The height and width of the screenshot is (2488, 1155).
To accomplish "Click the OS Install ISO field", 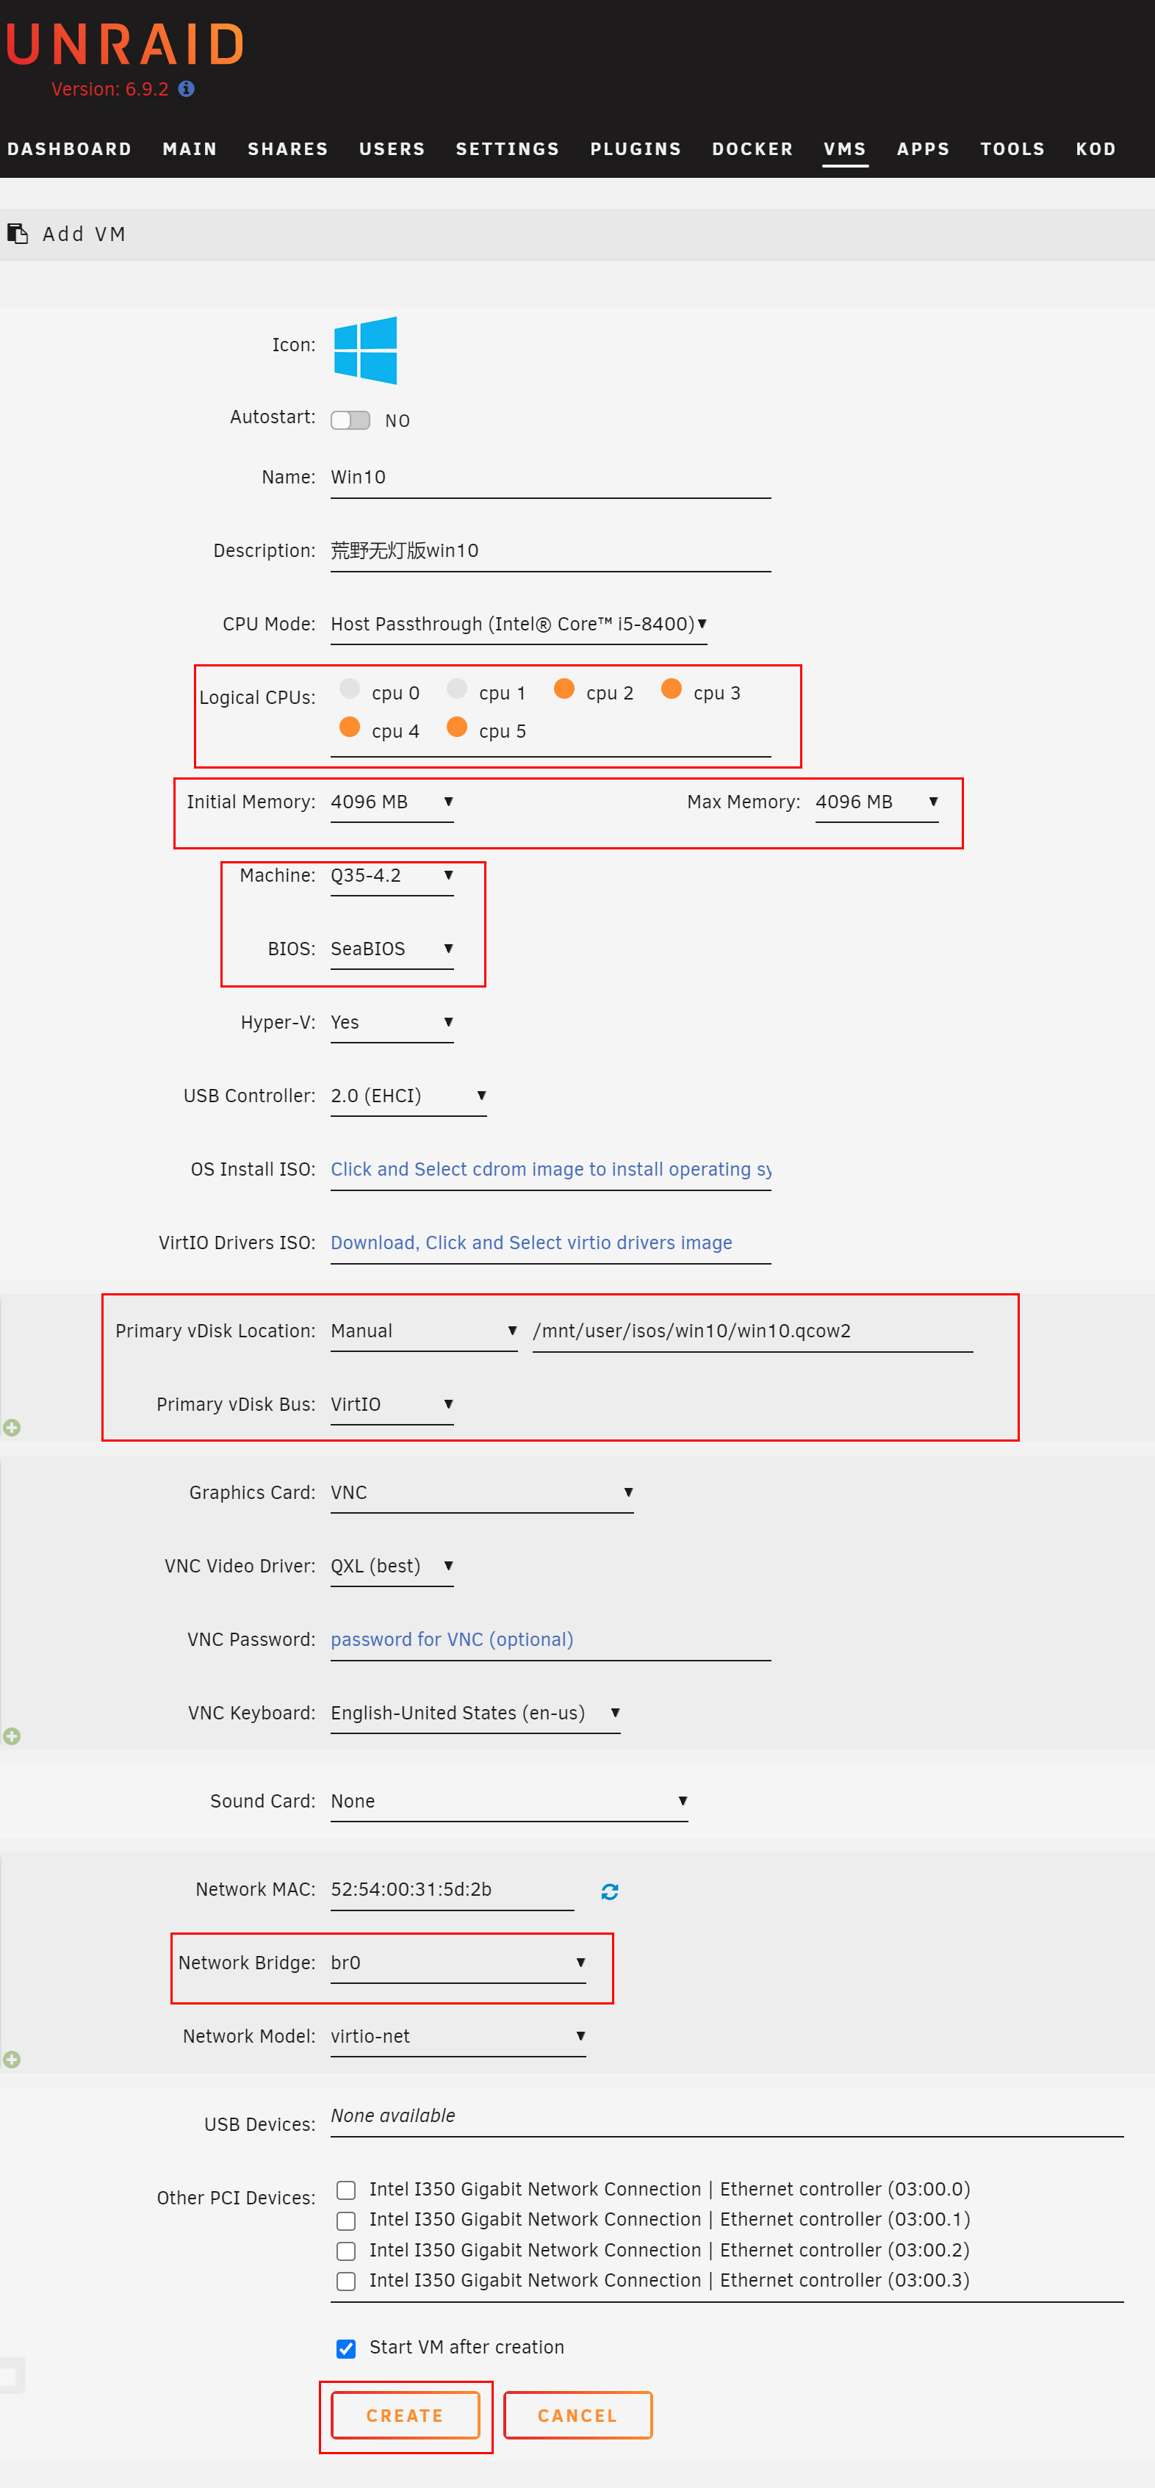I will (x=550, y=1170).
